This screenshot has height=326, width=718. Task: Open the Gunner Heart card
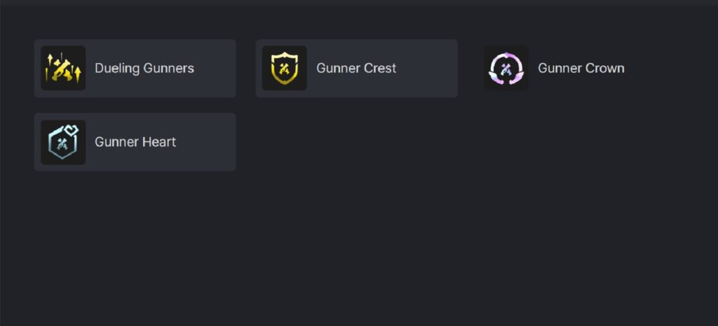pyautogui.click(x=135, y=142)
